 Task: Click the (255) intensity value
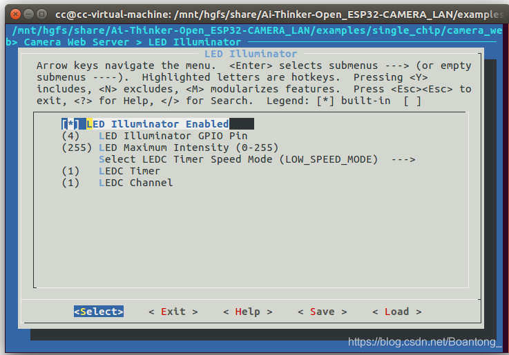(77, 148)
